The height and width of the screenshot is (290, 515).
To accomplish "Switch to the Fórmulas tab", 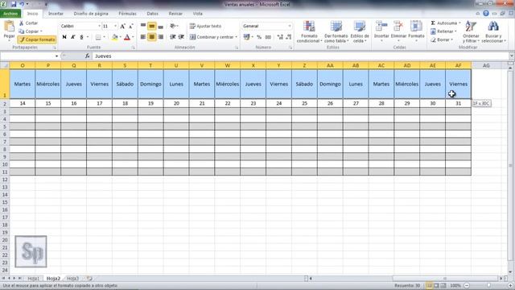I will (x=127, y=14).
